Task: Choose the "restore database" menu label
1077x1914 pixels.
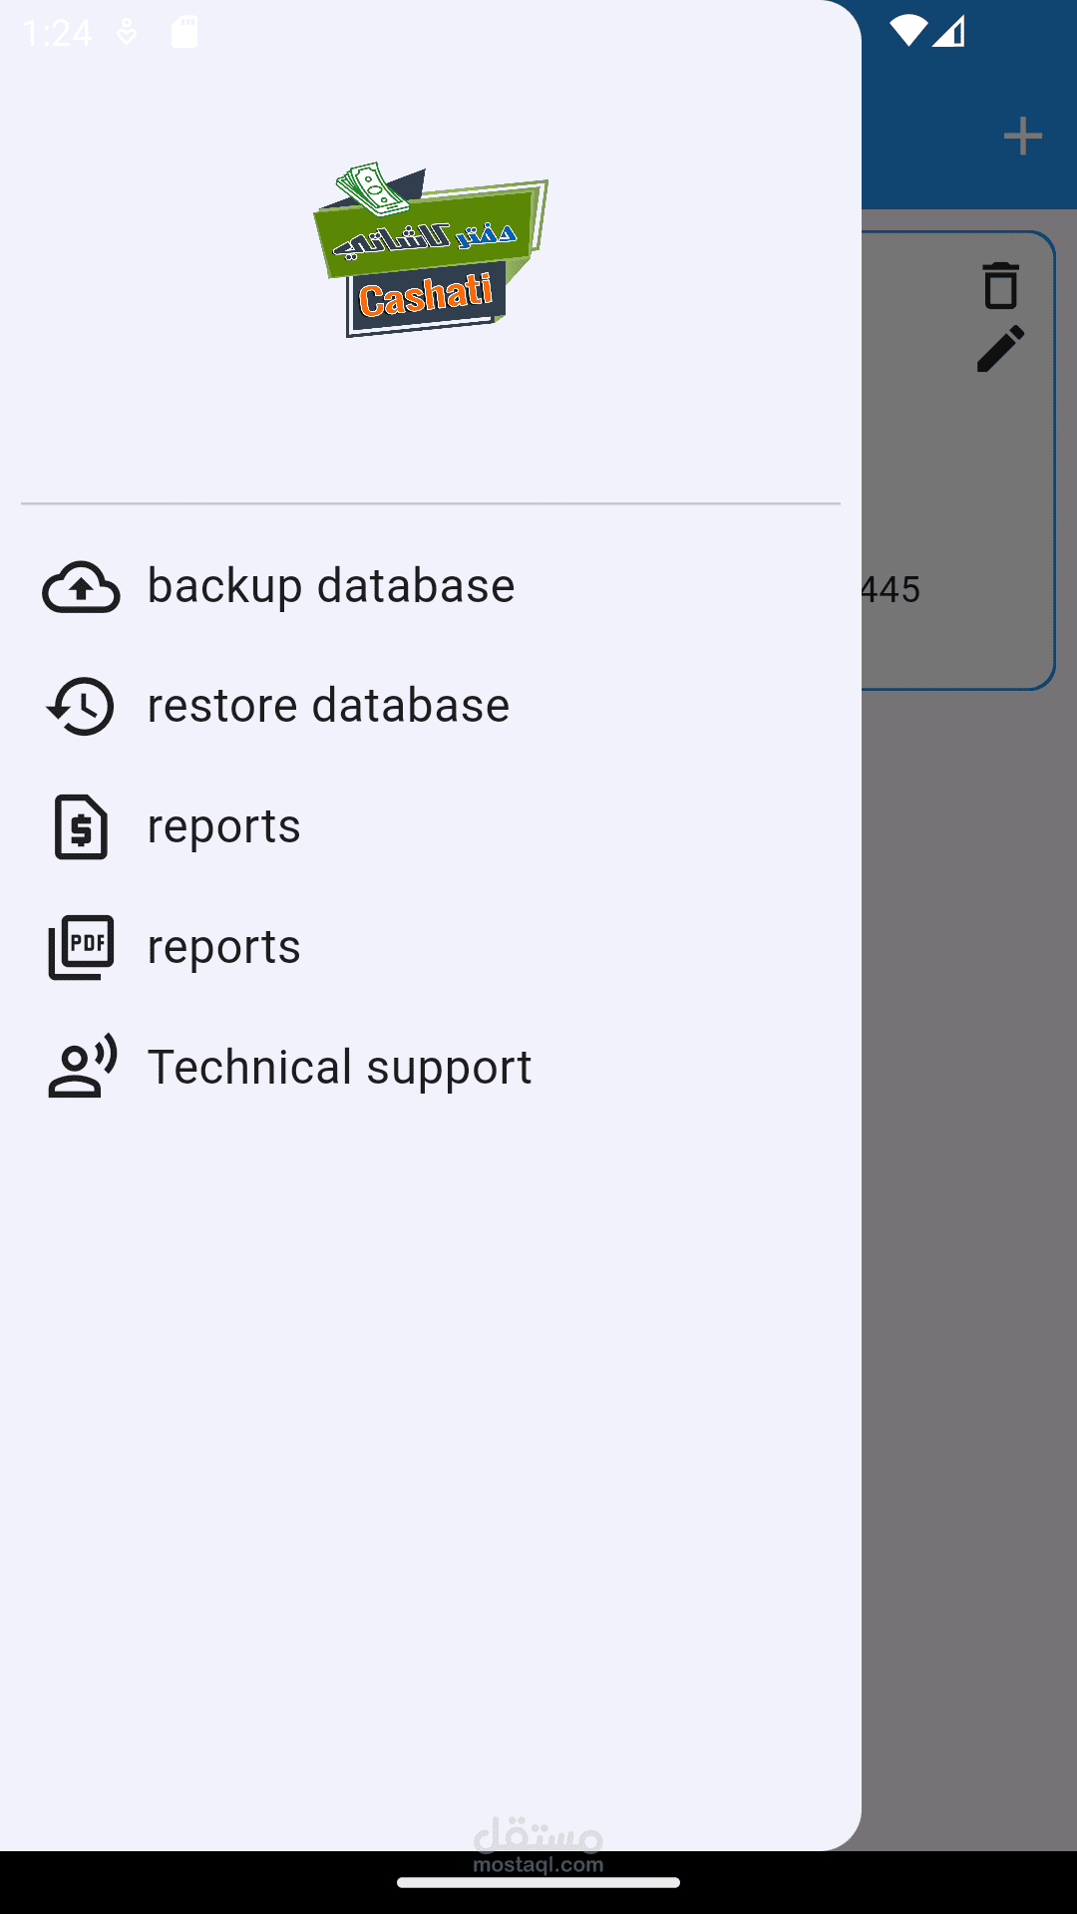Action: pos(328,706)
